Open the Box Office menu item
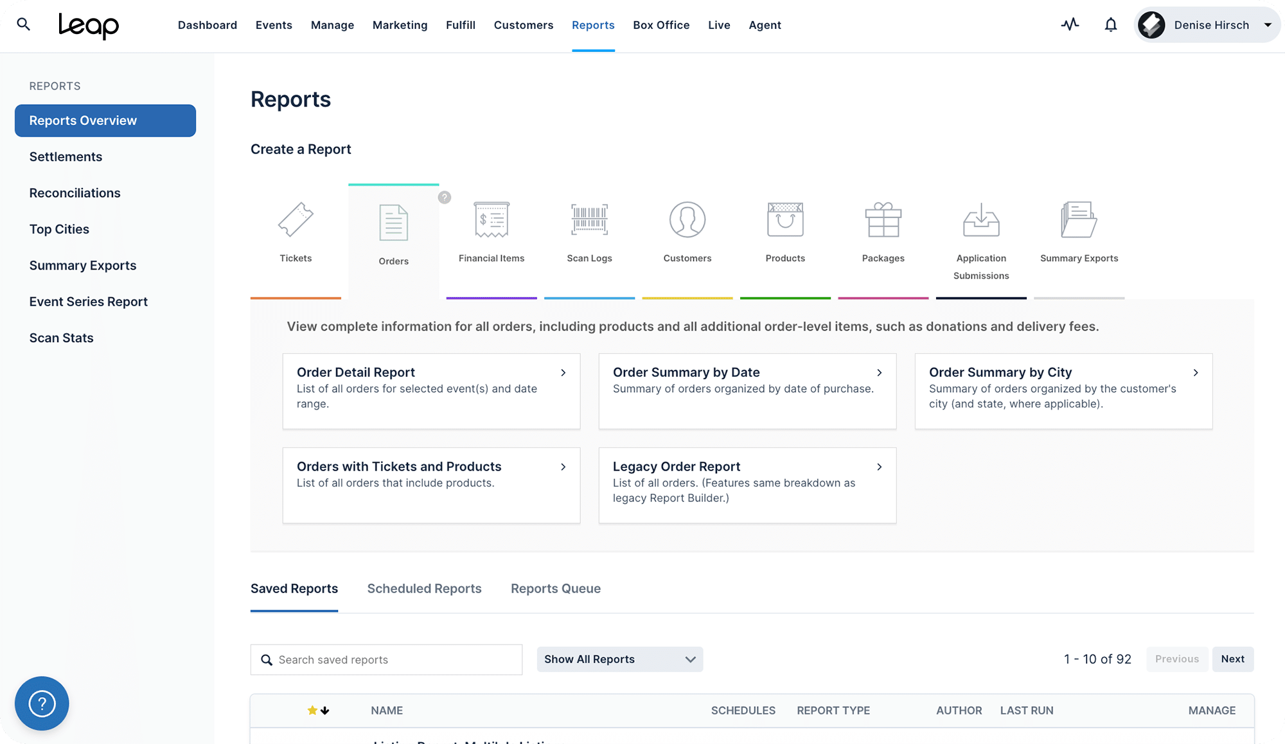This screenshot has height=744, width=1285. coord(661,25)
